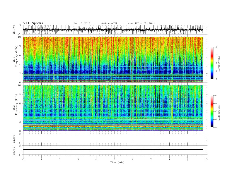Click the time axis tick label "5"

click(x=115, y=159)
